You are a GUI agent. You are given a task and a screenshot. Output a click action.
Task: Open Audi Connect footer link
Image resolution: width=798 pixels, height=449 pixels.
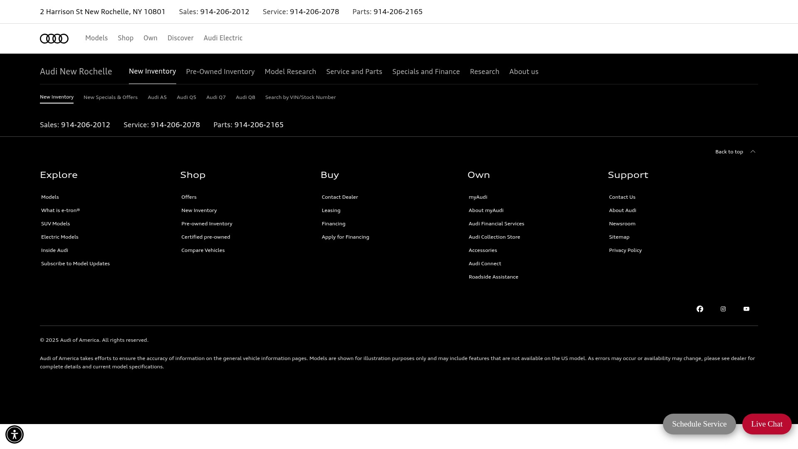(485, 264)
